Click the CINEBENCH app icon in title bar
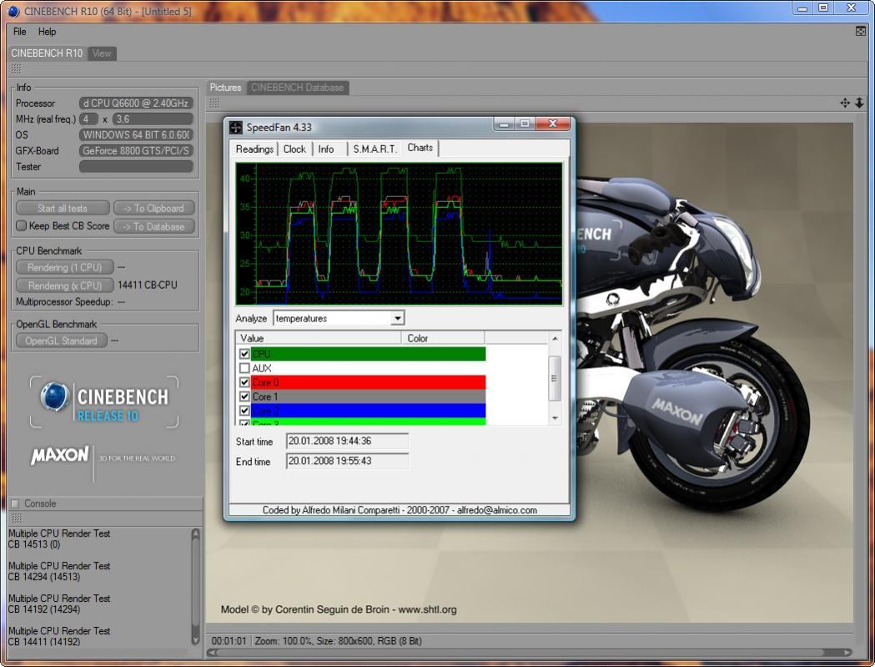Screen dimensions: 875x667 (x=13, y=11)
